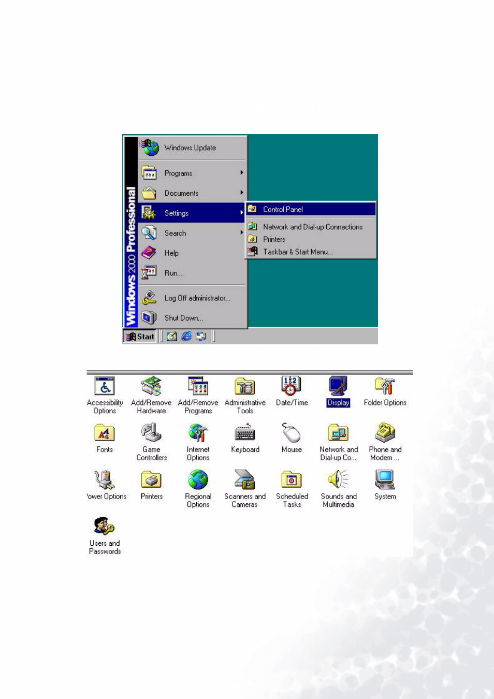Open the System applet icon
Screen dimensions: 494x699
(x=385, y=479)
